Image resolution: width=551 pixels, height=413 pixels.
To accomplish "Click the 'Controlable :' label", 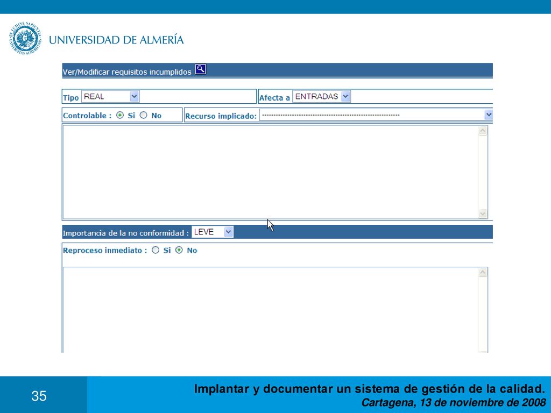I will 87,116.
